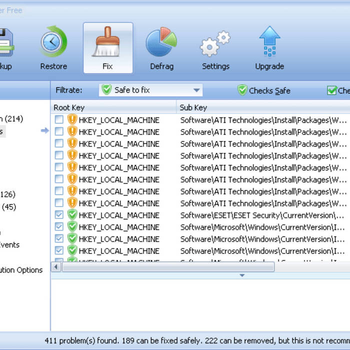Uncheck the ESET Security row checkbox
This screenshot has height=350, width=350.
pos(59,215)
